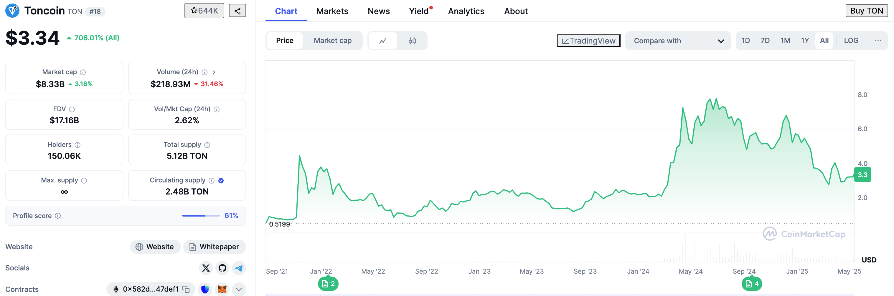Viewport: 894px width, 296px height.
Task: Click the 3.3 current price label
Action: click(862, 175)
